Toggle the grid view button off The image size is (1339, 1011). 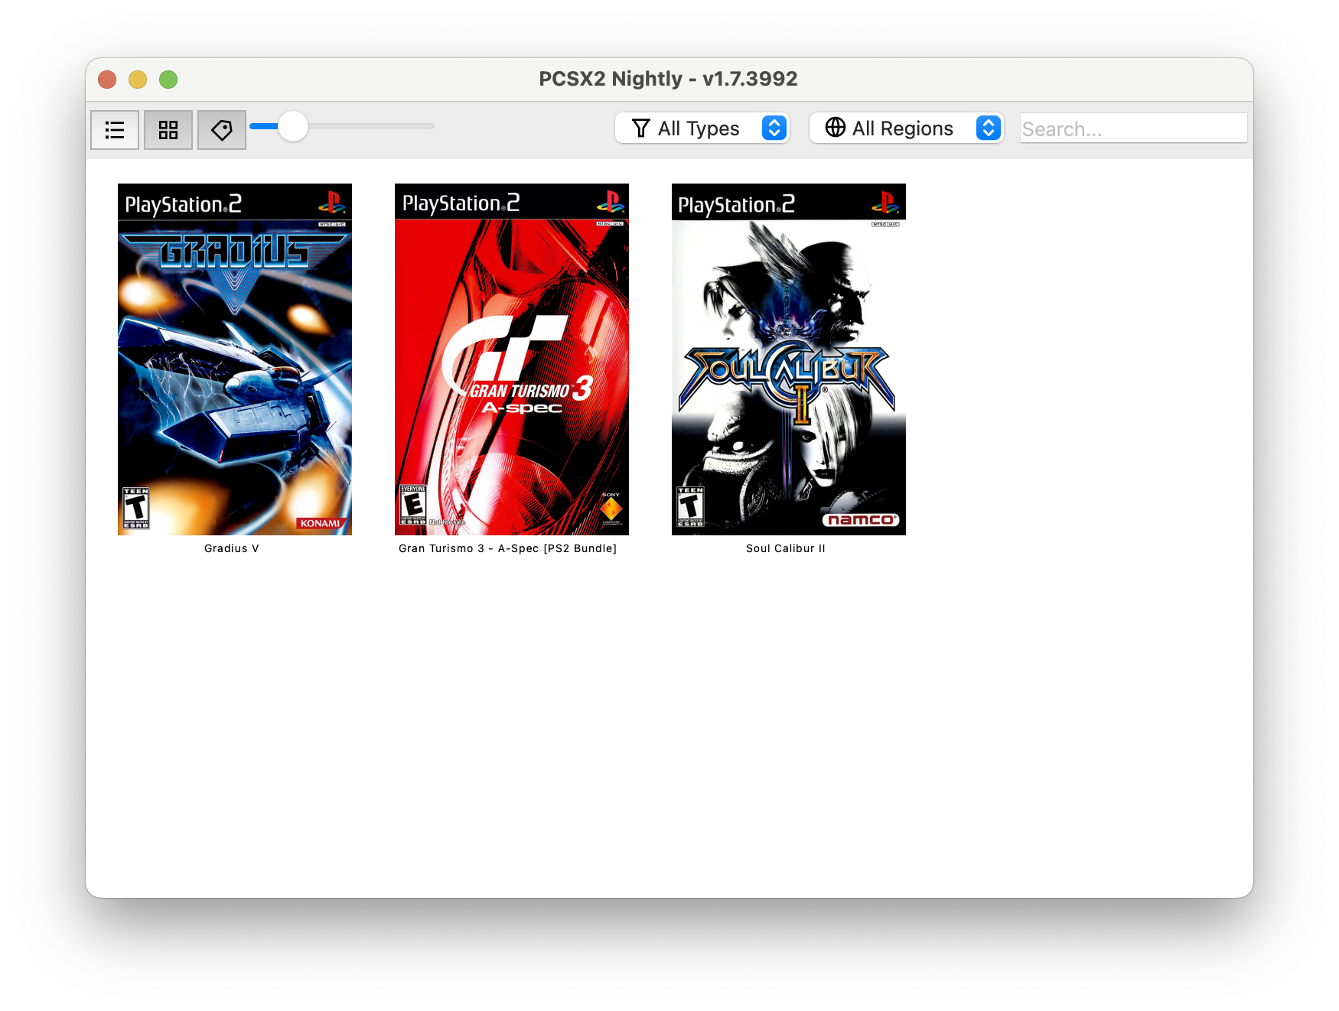[168, 129]
